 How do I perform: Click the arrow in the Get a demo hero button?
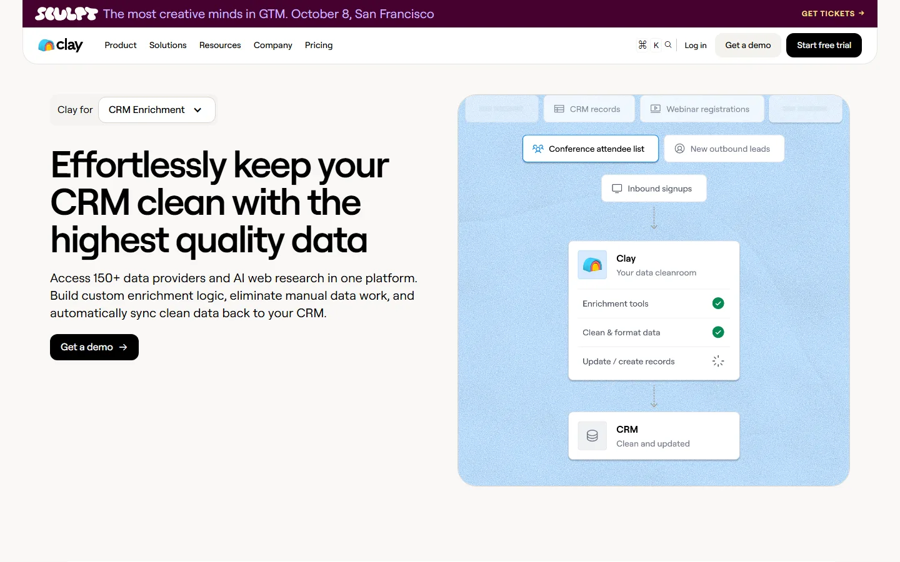[123, 347]
